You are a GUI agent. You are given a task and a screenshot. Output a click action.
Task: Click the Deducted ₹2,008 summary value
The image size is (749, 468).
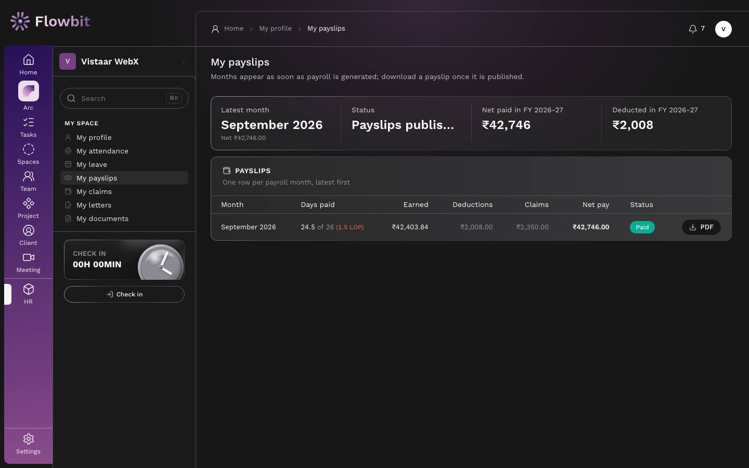tap(632, 125)
